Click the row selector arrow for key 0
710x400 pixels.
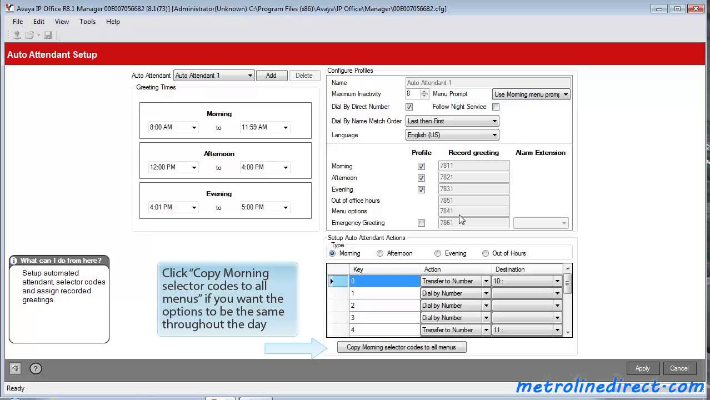tap(338, 281)
